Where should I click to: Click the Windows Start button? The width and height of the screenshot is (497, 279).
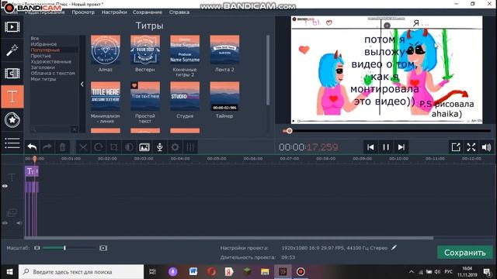9,272
